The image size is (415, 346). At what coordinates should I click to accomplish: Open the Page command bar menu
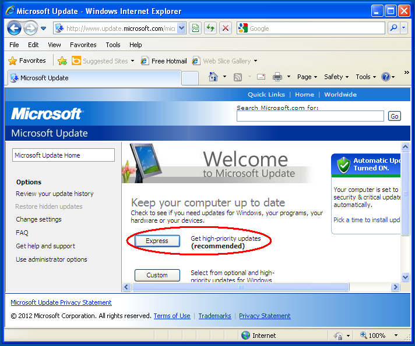coord(307,77)
